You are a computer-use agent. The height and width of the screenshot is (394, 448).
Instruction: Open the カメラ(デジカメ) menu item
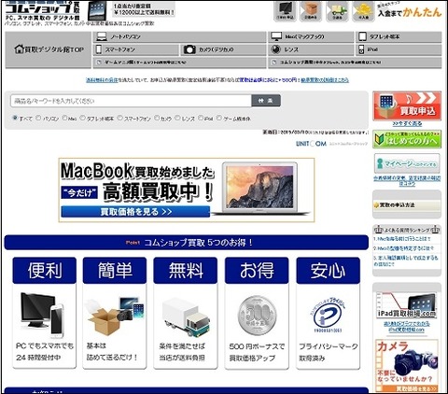(x=223, y=49)
